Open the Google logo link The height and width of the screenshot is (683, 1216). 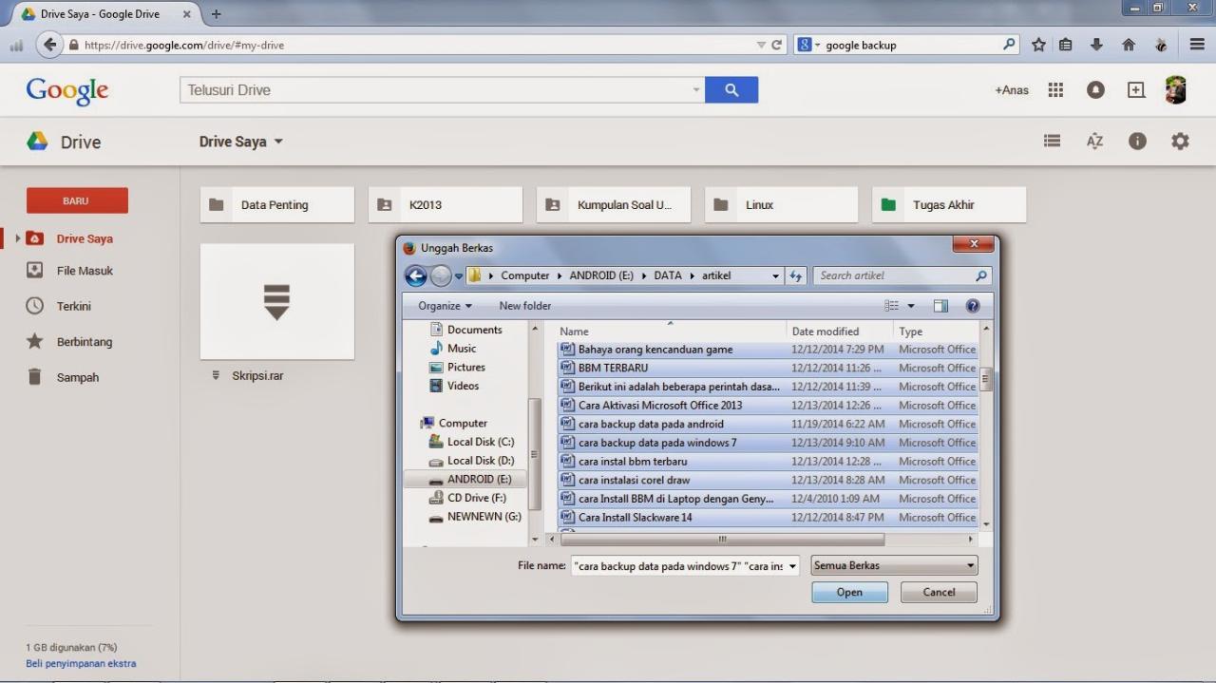67,90
